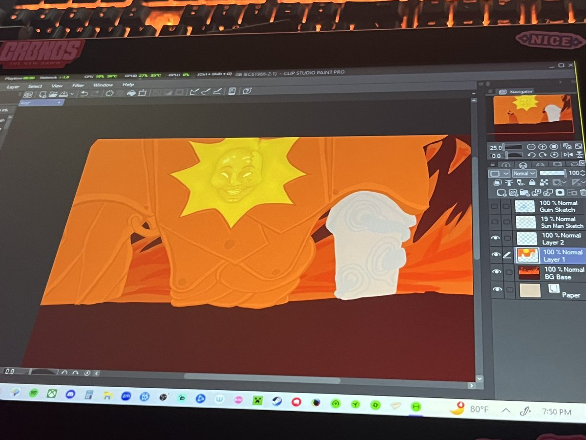This screenshot has width=586, height=440.
Task: Click the canvas horizontal scrollbar
Action: pos(262,379)
